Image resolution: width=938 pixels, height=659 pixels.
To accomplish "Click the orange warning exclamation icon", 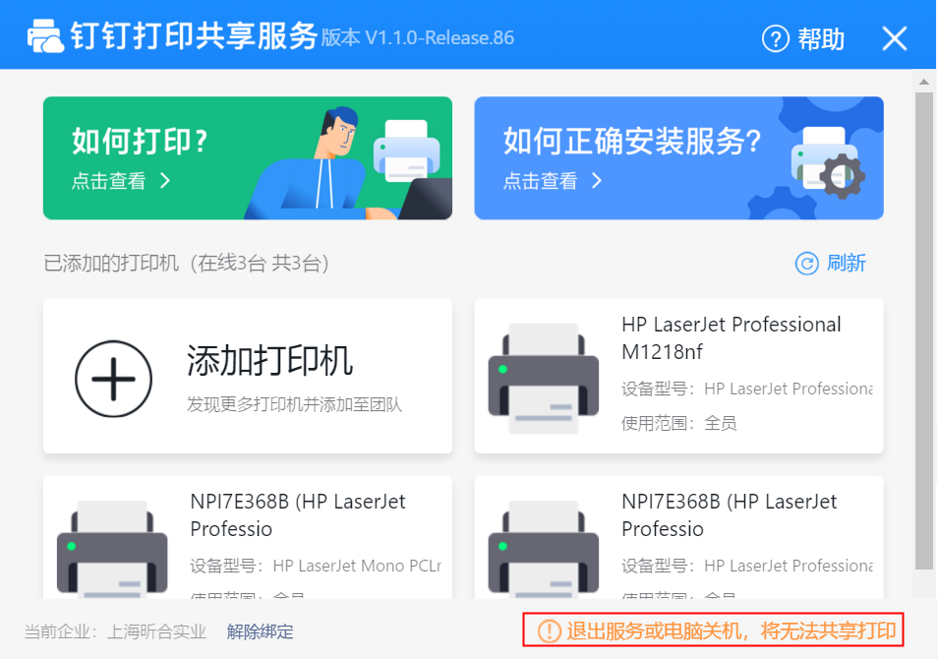I will coord(549,630).
